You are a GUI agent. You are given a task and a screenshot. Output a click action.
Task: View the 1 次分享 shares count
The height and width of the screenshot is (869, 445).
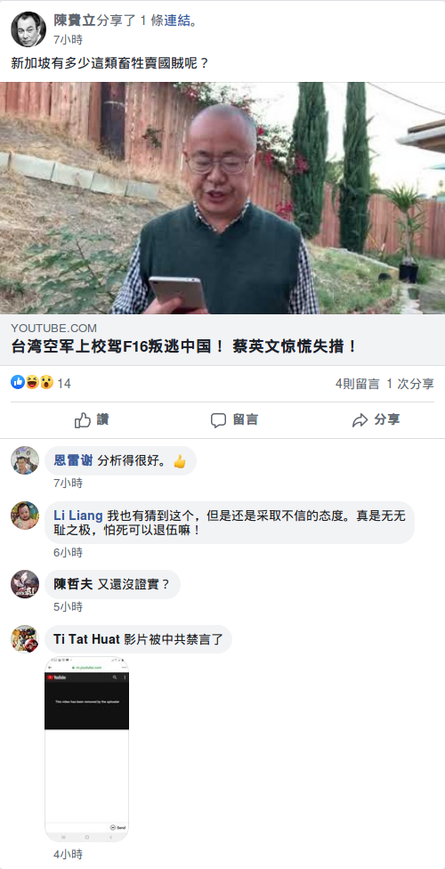[x=410, y=384]
